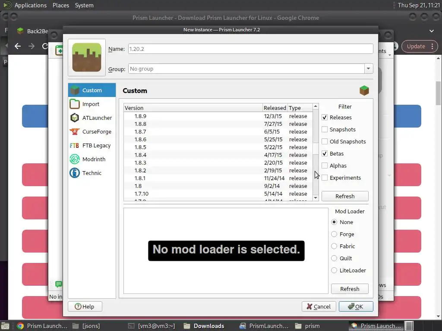Select the None mod loader option
Viewport: 442px width, 331px height.
[x=334, y=222]
